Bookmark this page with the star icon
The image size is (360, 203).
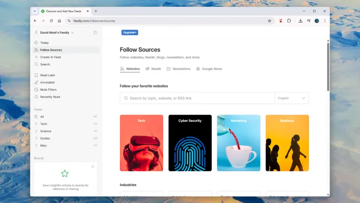(270, 21)
